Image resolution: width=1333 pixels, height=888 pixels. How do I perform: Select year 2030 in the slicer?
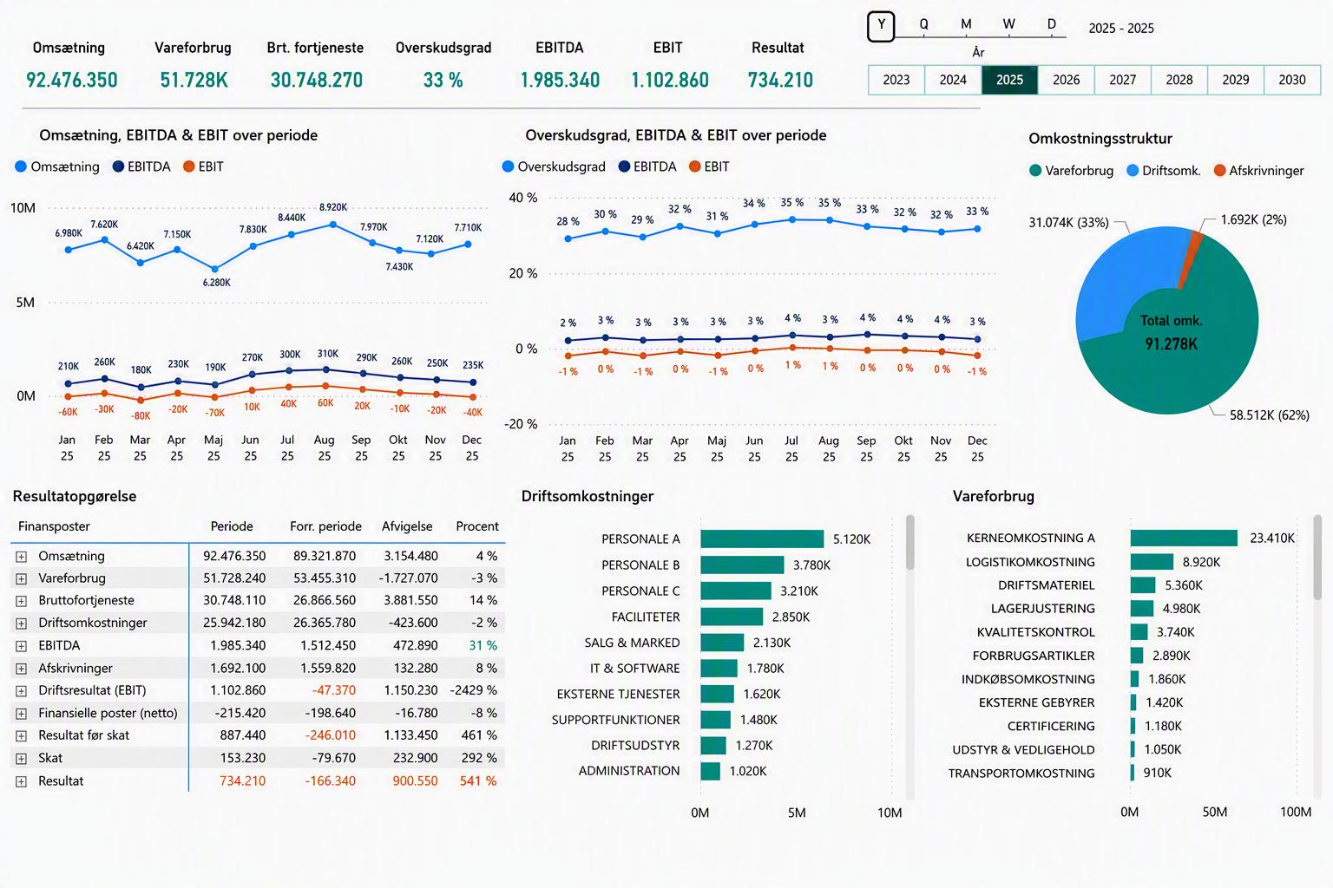[1292, 80]
